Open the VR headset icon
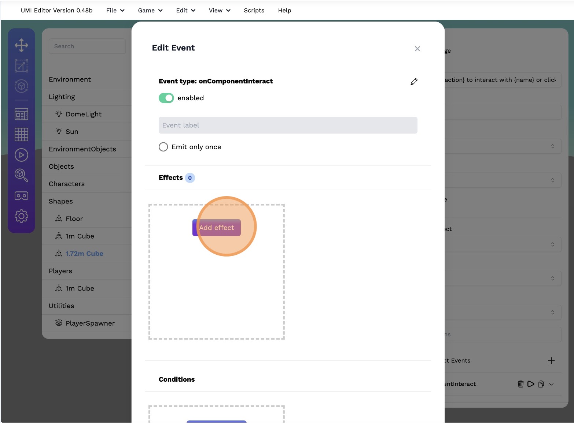 pyautogui.click(x=21, y=196)
